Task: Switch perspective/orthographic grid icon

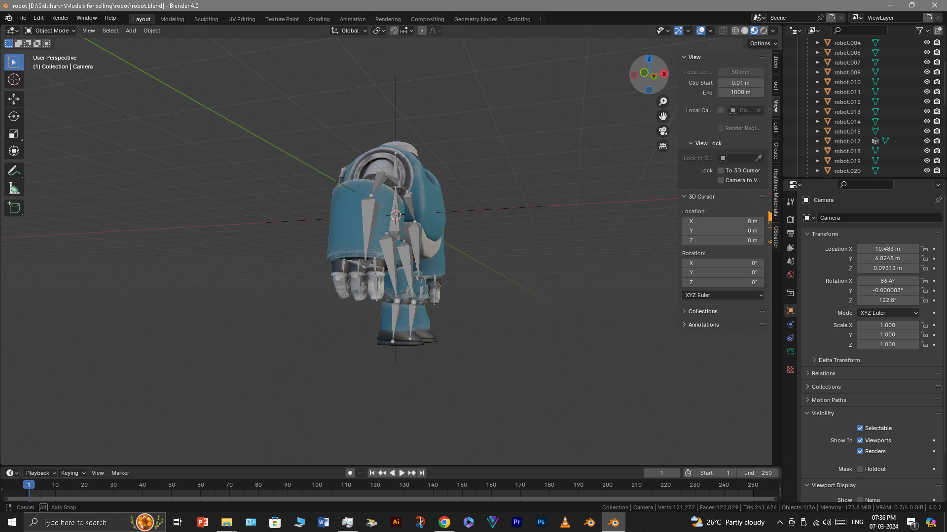Action: (x=663, y=146)
